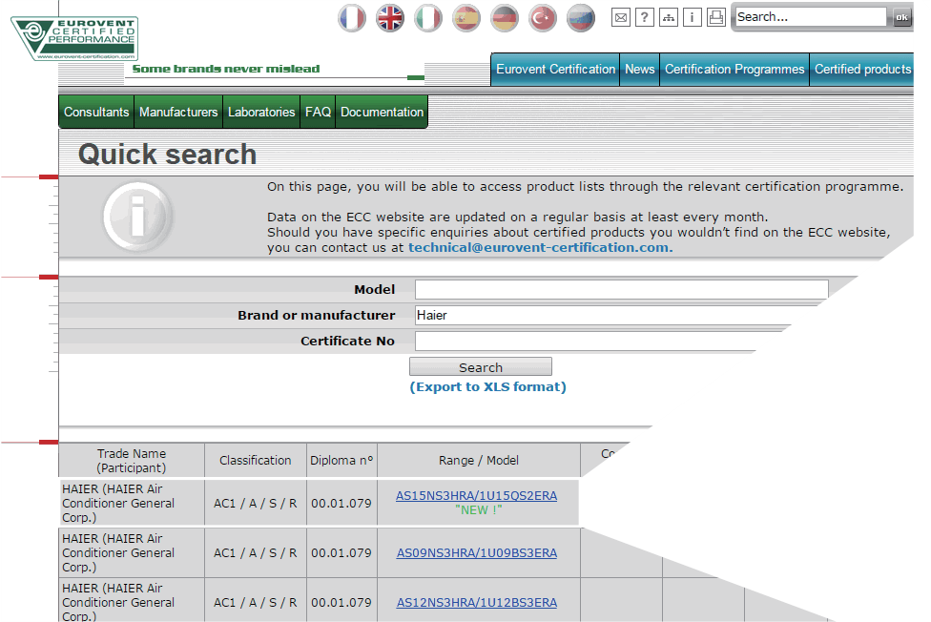Open the Documentation menu item

382,112
